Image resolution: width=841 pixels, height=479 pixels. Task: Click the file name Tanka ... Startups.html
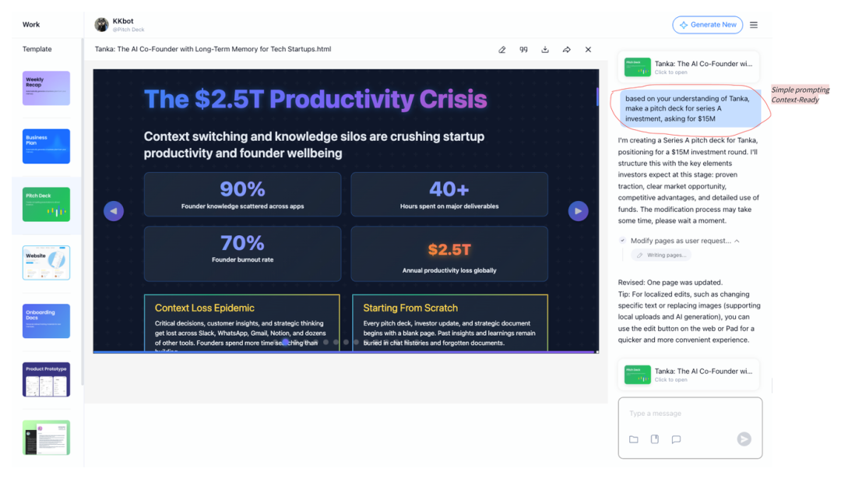[213, 49]
